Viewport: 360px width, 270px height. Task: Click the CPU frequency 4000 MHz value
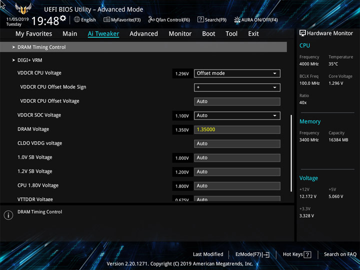click(x=309, y=64)
